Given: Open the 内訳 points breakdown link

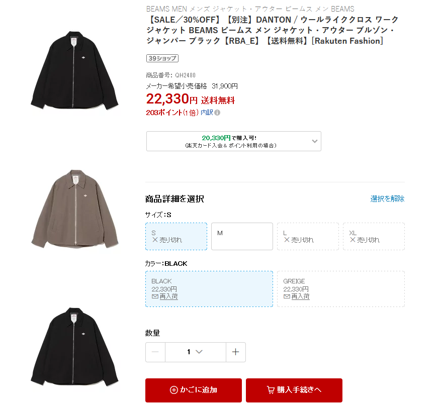Looking at the screenshot, I should click(x=207, y=113).
